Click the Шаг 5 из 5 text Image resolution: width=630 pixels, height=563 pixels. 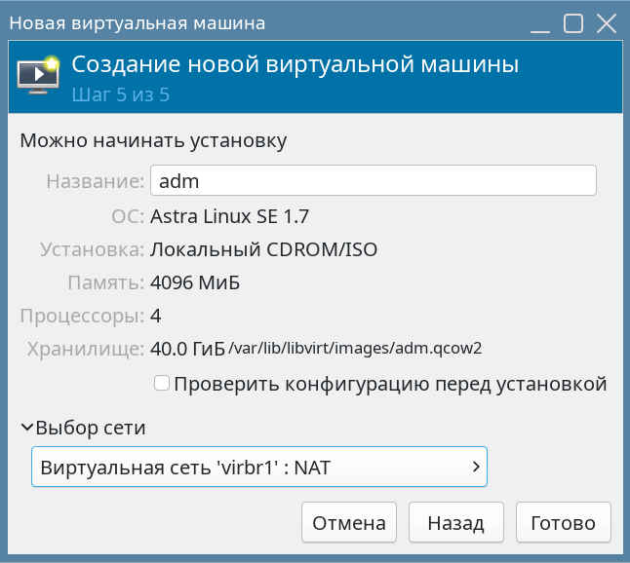(x=121, y=95)
